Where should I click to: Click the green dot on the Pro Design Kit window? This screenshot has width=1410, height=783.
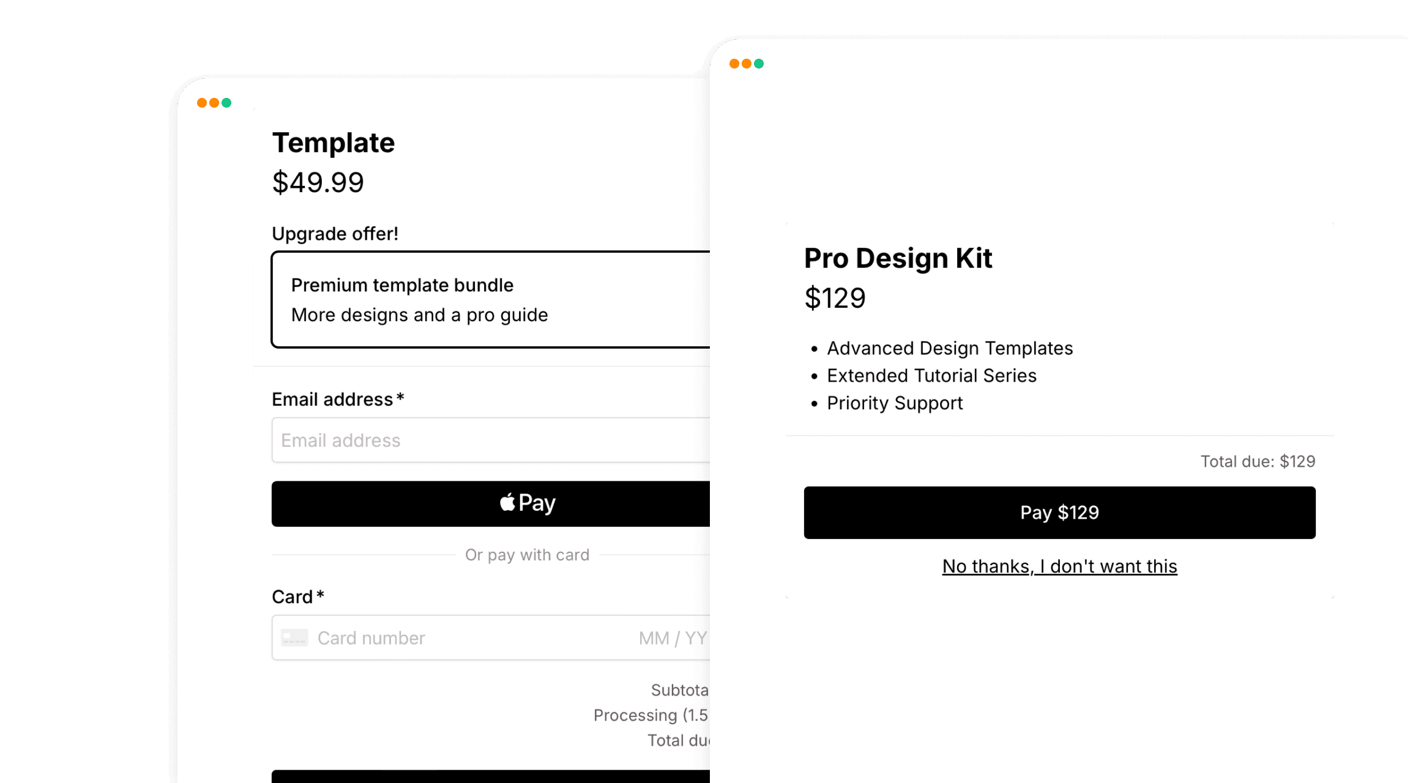coord(759,64)
